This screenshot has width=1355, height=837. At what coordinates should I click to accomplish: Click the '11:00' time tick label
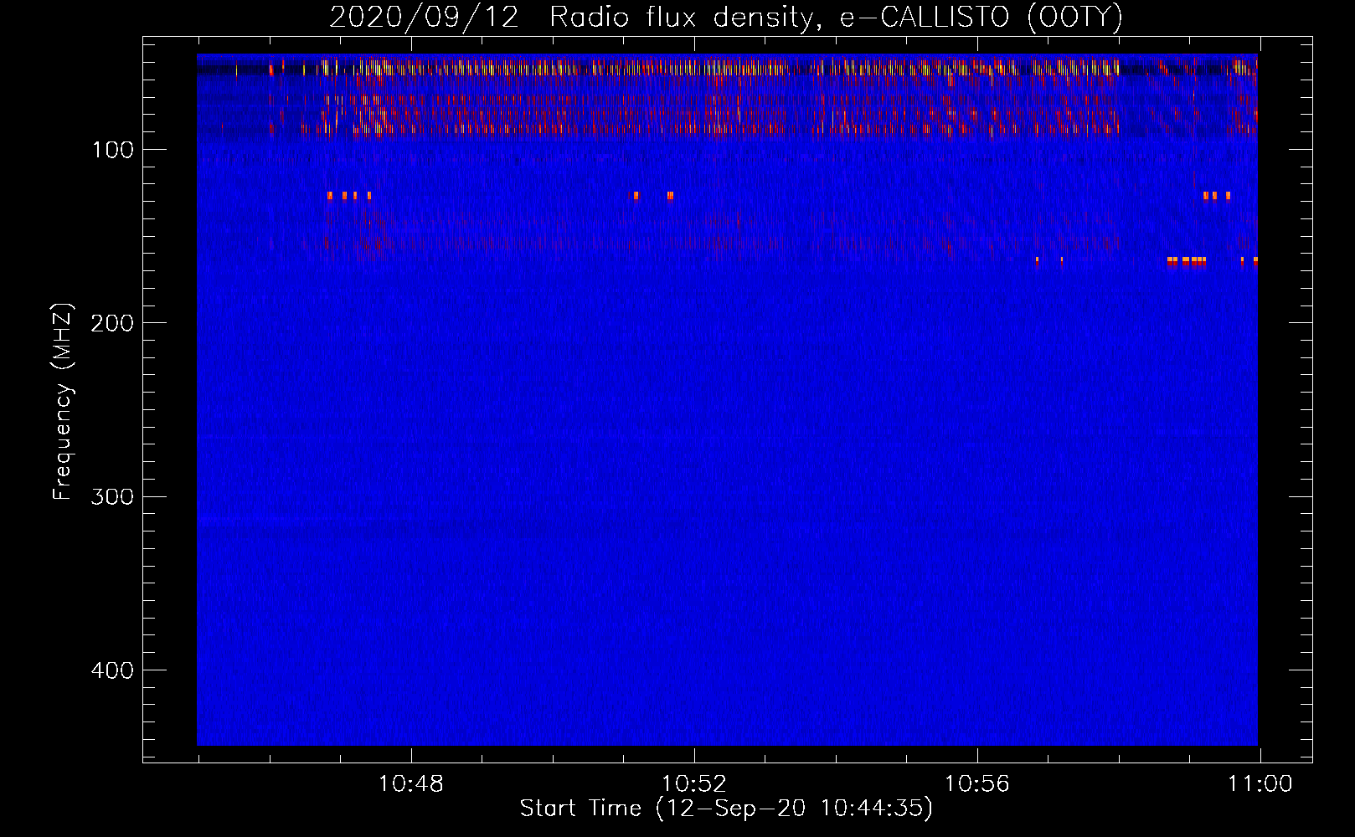tap(1260, 784)
